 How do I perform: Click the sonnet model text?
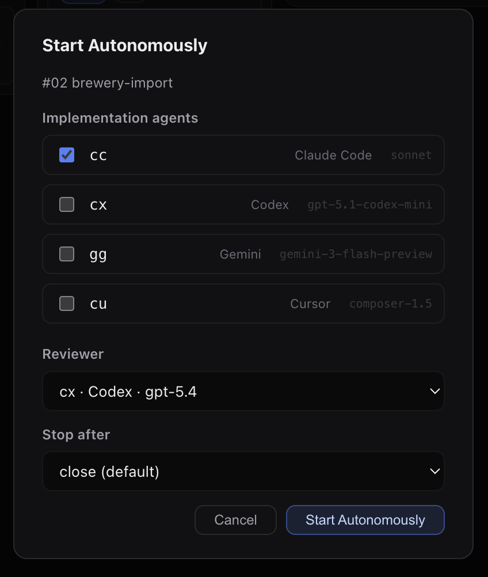point(411,155)
